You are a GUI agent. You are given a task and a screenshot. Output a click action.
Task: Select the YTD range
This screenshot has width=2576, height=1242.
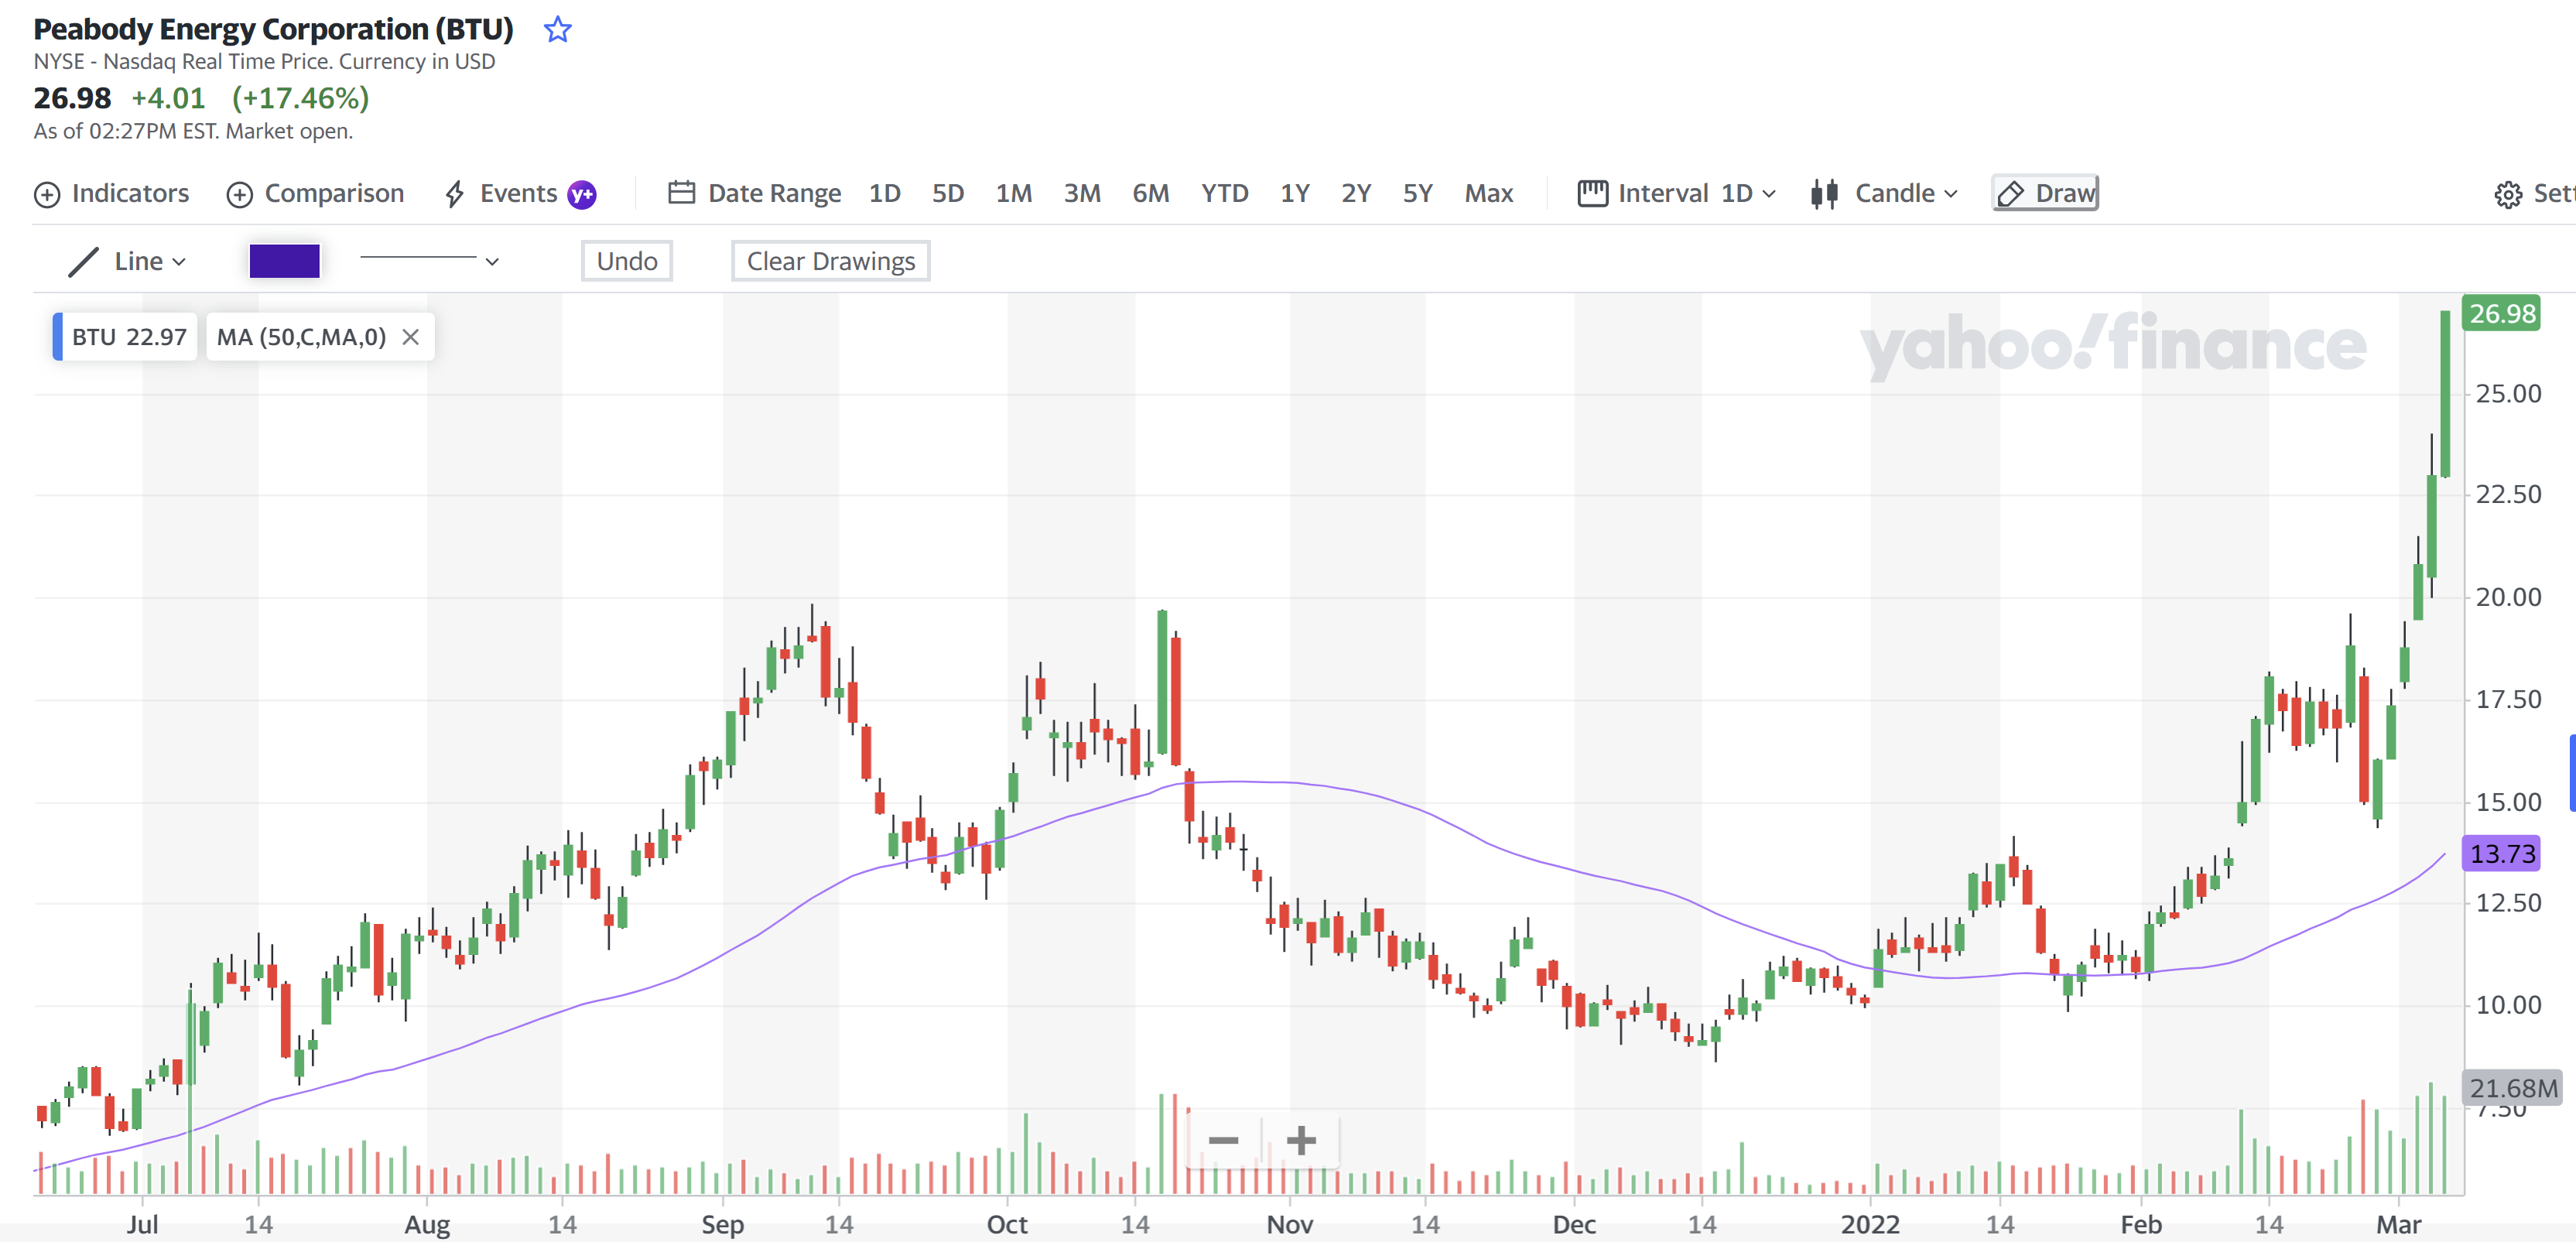click(1224, 193)
